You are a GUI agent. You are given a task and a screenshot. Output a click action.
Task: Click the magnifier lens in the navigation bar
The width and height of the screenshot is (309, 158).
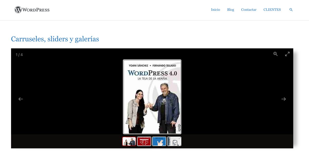[x=291, y=10]
